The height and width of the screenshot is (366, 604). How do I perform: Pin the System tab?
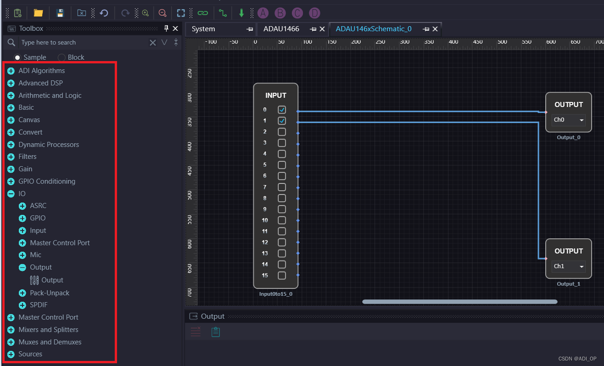[x=250, y=29]
